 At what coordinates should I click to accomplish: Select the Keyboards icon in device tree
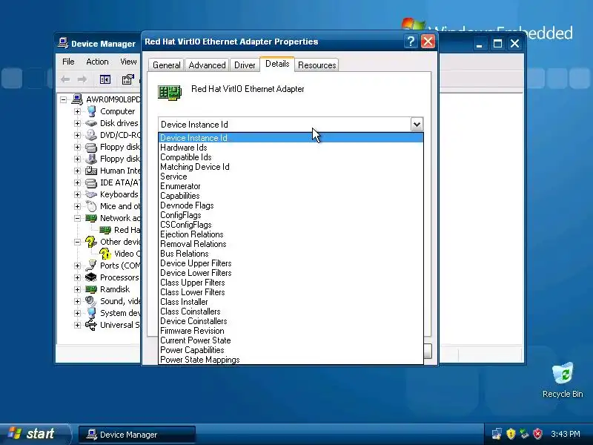[91, 194]
